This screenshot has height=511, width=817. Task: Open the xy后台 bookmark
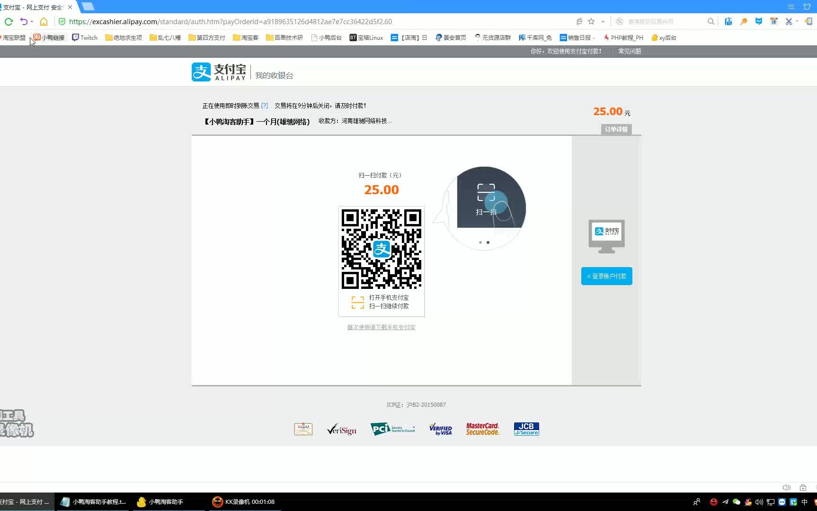[664, 37]
